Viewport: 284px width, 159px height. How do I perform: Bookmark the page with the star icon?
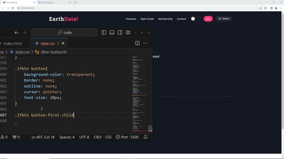point(265,8)
